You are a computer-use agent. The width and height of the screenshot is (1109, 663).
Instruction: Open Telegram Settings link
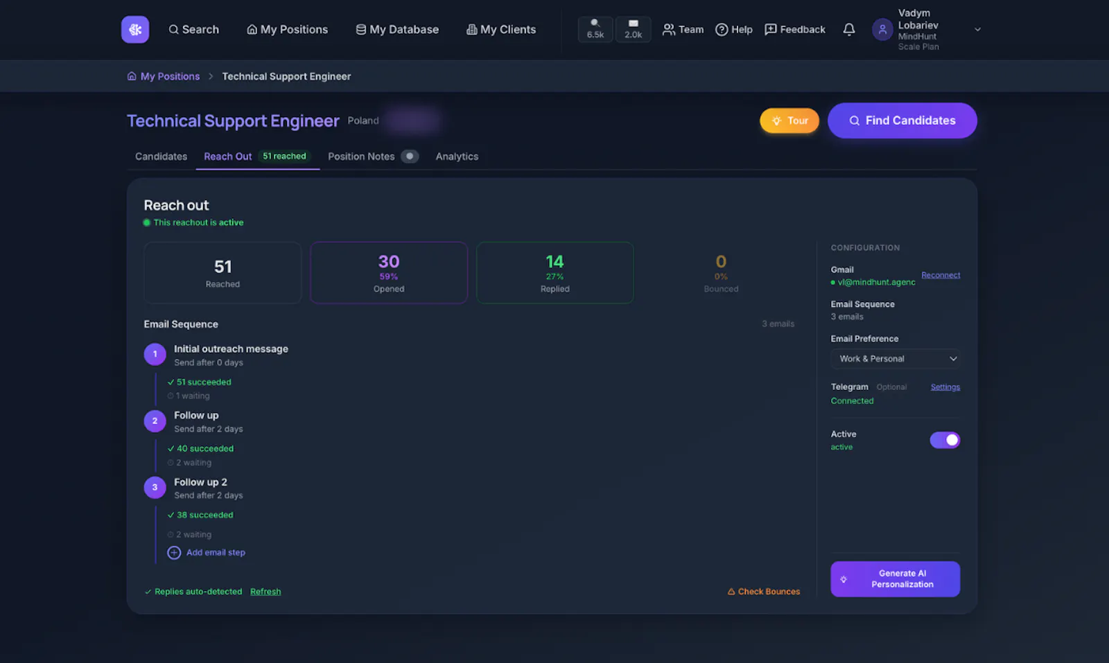(945, 387)
